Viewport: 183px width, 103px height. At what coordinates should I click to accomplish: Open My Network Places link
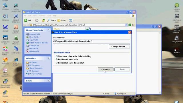[x=36, y=74]
